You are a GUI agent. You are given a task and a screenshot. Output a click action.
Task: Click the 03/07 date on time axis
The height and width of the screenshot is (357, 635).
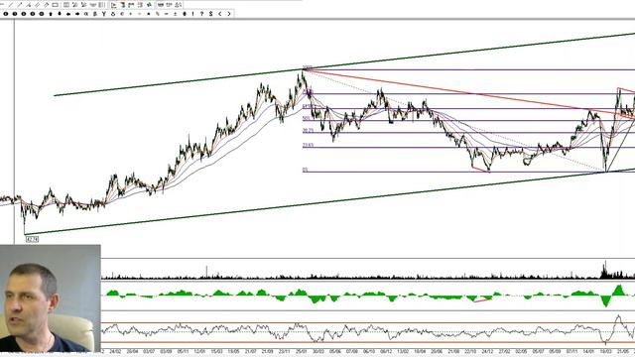click(x=149, y=352)
